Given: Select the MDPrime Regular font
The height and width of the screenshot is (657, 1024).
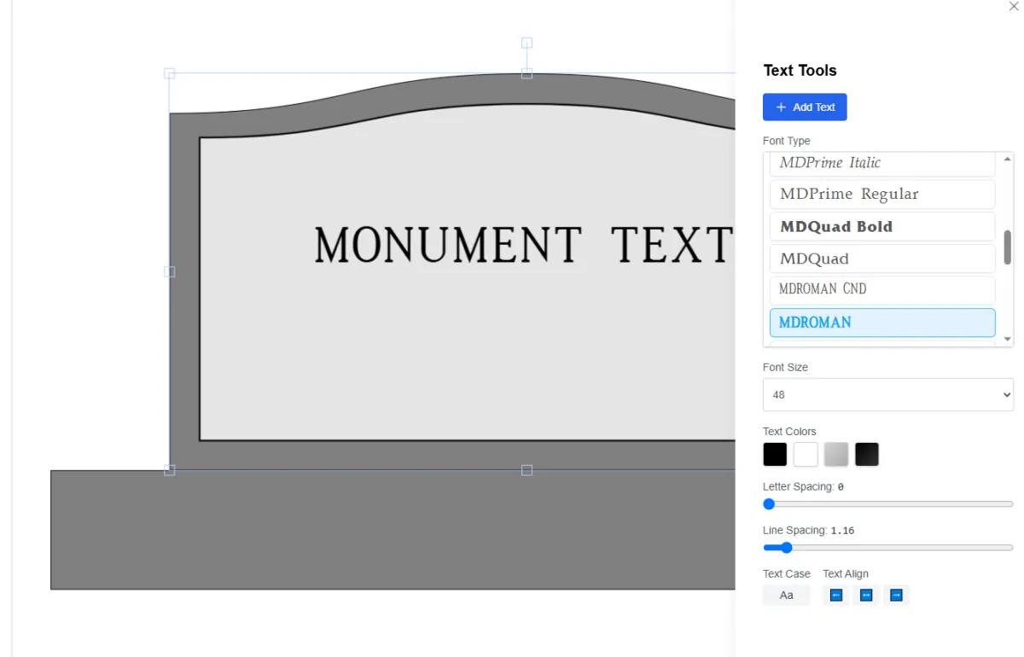Looking at the screenshot, I should click(882, 194).
